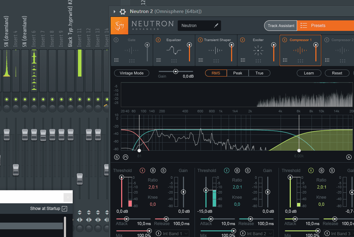The image size is (354, 237).
Task: Close the white popup with X
Action: tap(68, 197)
